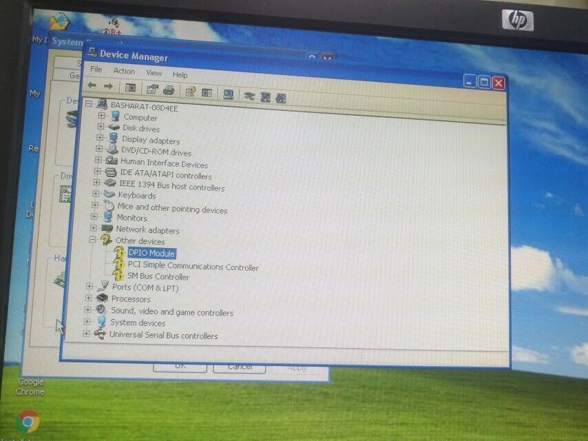Select the Display adapters label

click(151, 141)
